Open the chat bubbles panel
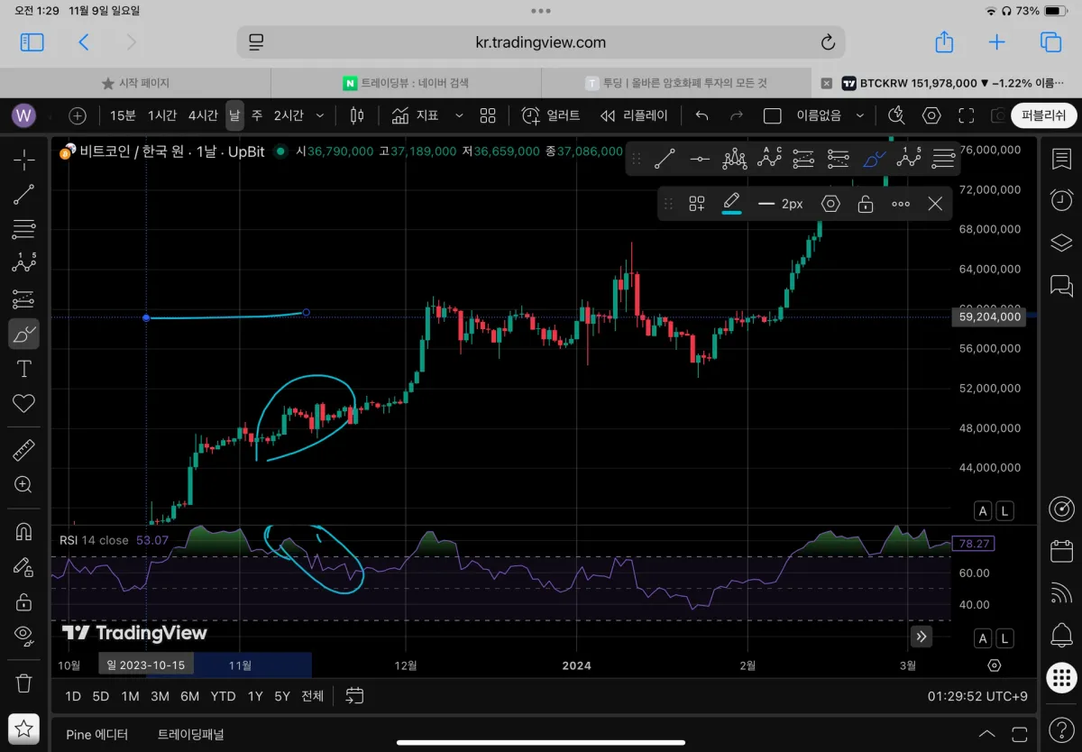 point(1061,287)
